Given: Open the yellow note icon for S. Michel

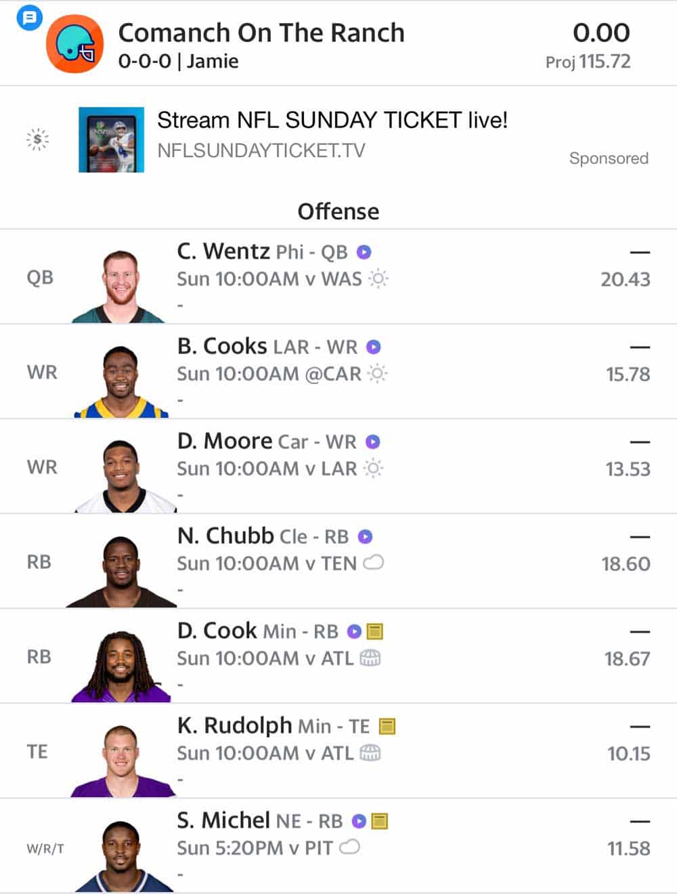Looking at the screenshot, I should pyautogui.click(x=380, y=821).
